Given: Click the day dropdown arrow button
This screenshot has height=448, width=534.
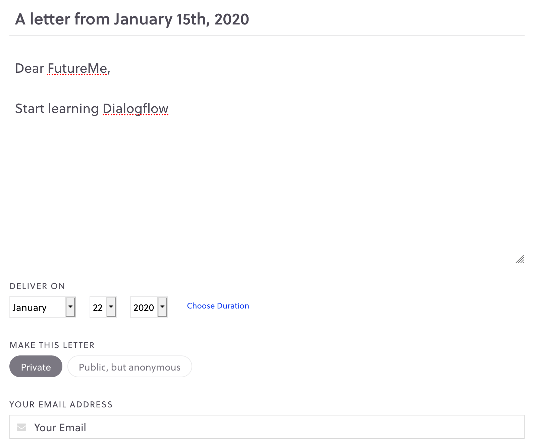Looking at the screenshot, I should tap(111, 307).
